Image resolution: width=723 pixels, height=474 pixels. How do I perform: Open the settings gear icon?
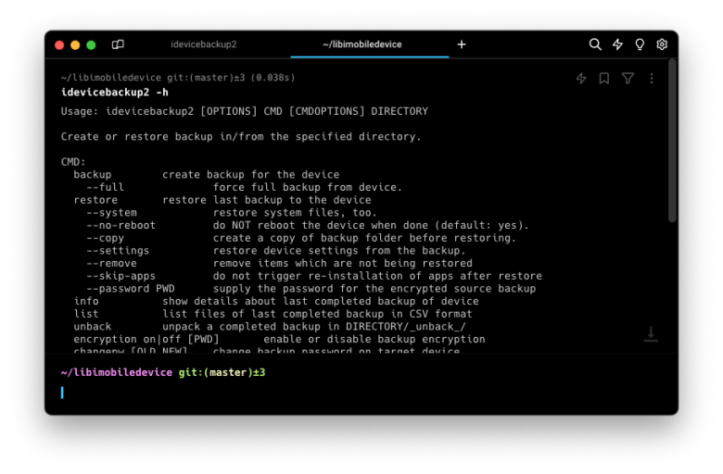pos(662,44)
